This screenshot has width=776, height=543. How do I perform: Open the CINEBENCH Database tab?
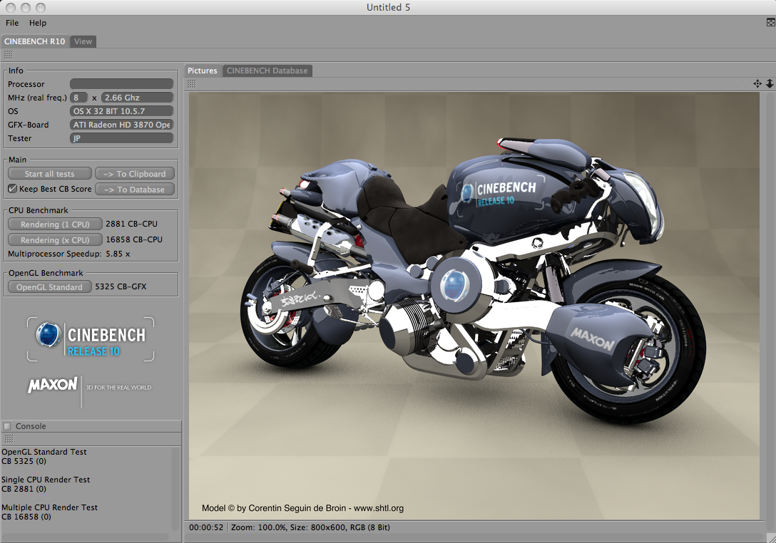click(x=267, y=71)
